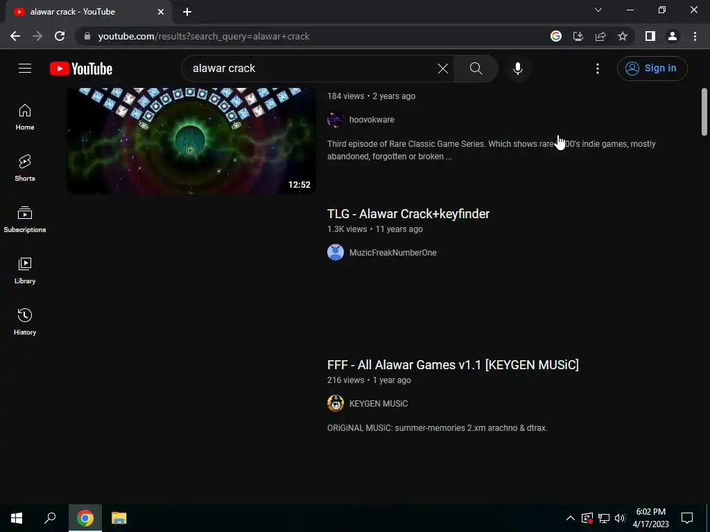Open History in the sidebar
This screenshot has width=710, height=532.
[x=25, y=321]
